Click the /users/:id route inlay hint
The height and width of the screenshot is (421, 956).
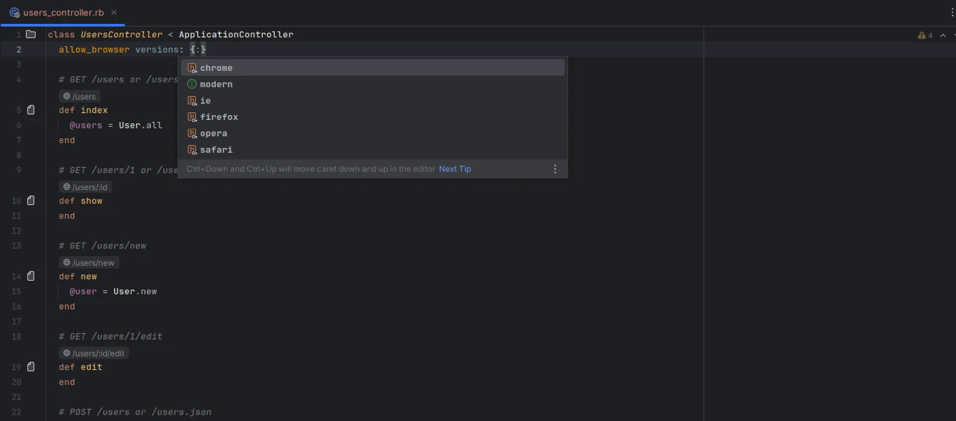85,187
